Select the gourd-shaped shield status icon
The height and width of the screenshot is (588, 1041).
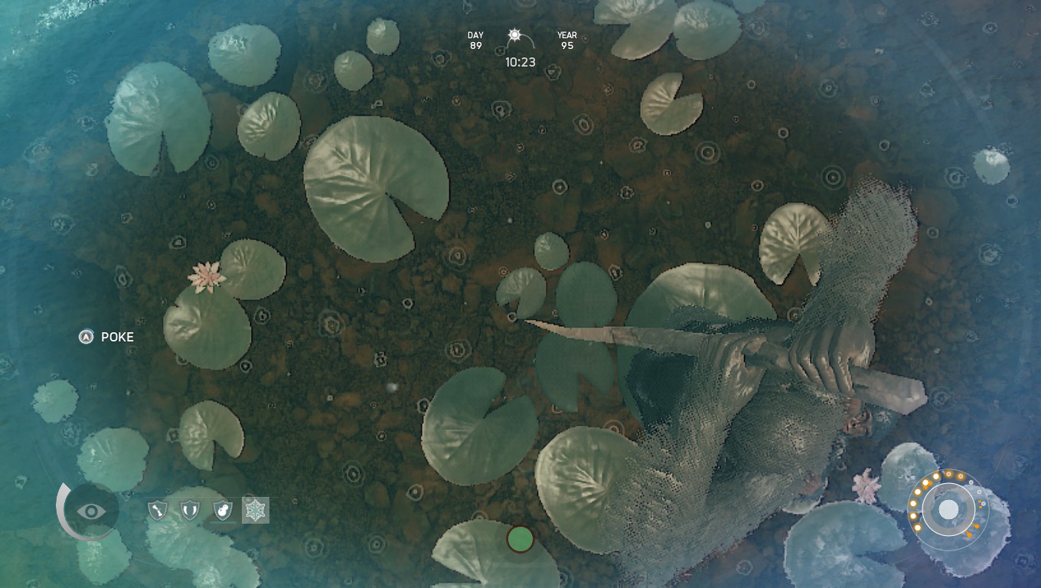tap(223, 510)
